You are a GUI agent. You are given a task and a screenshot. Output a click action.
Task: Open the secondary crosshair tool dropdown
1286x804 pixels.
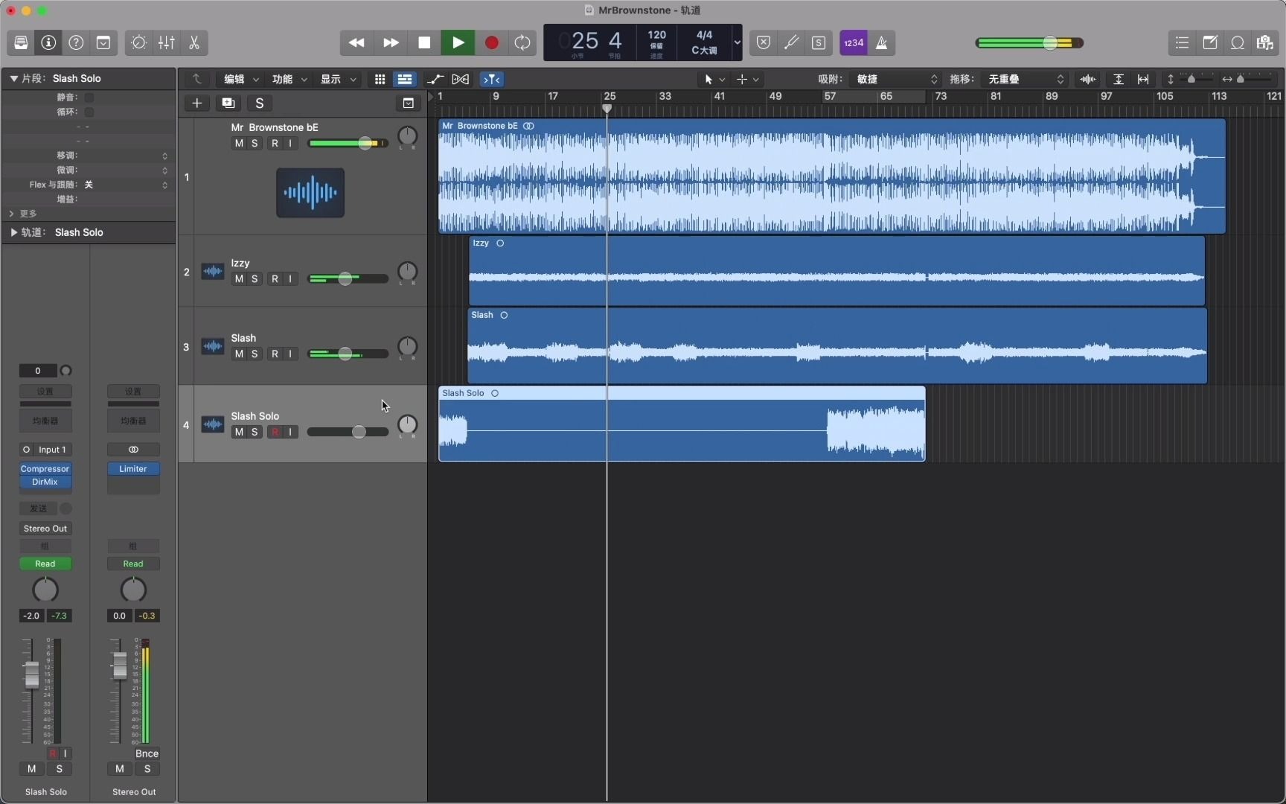(747, 79)
